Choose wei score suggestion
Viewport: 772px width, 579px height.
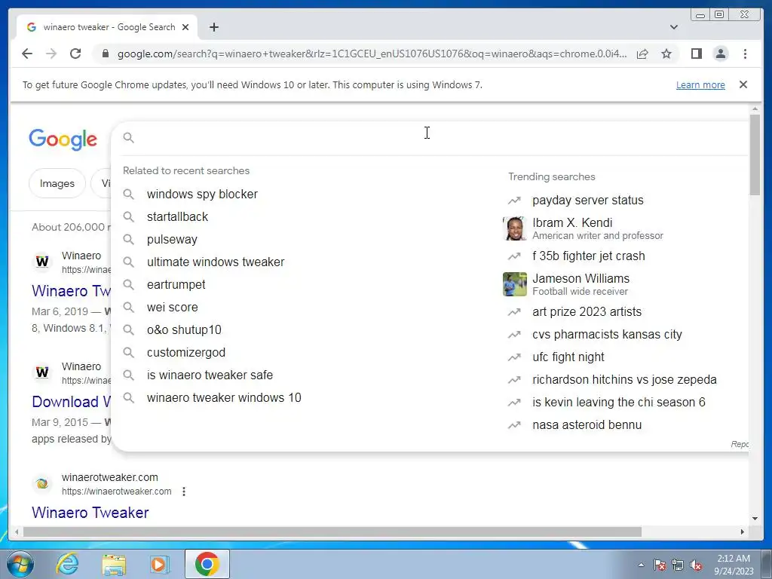pos(173,308)
